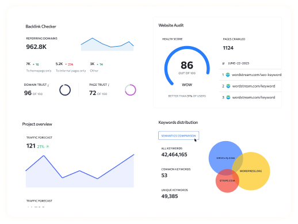Viewport: 298px width, 224px height.
Task: Click the favicon icon of row 3
Action: [228, 97]
